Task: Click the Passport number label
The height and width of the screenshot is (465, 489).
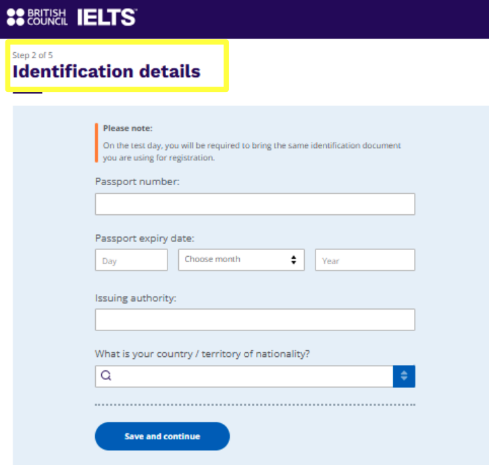Action: (137, 182)
